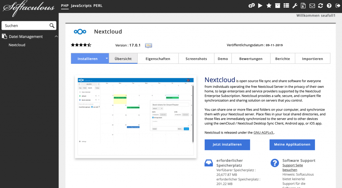Switch to the Eigenschaften tab
Image resolution: width=342 pixels, height=188 pixels.
[x=158, y=59]
